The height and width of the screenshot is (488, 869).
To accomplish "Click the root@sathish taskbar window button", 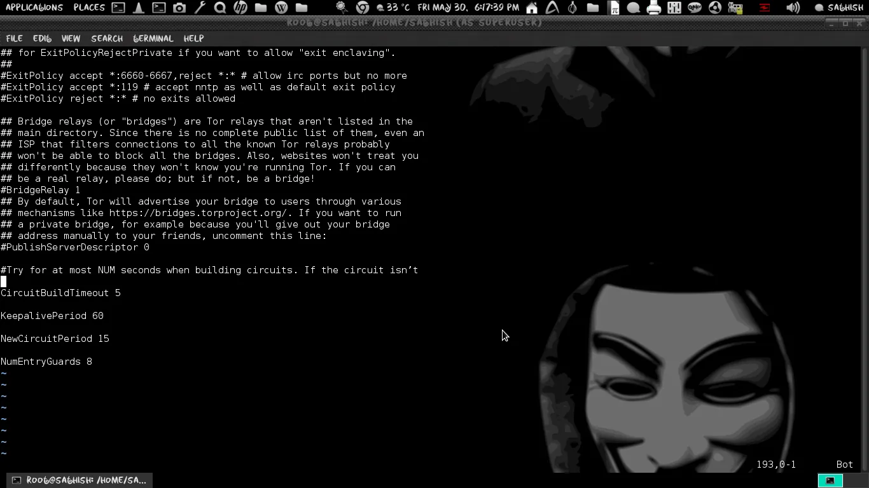I will coord(80,480).
